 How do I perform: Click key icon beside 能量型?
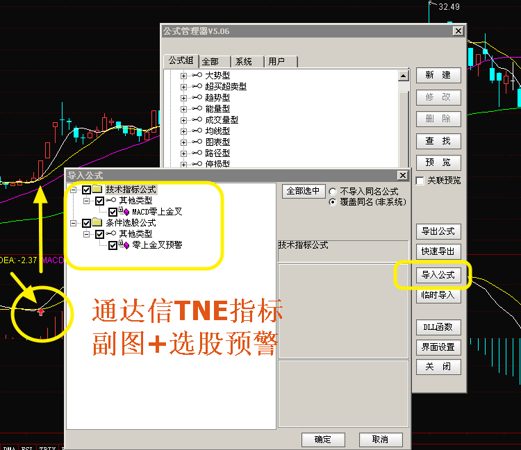point(197,108)
